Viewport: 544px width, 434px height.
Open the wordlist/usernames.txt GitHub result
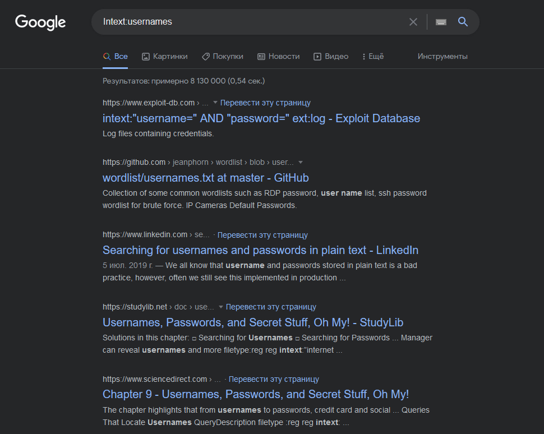pos(205,178)
